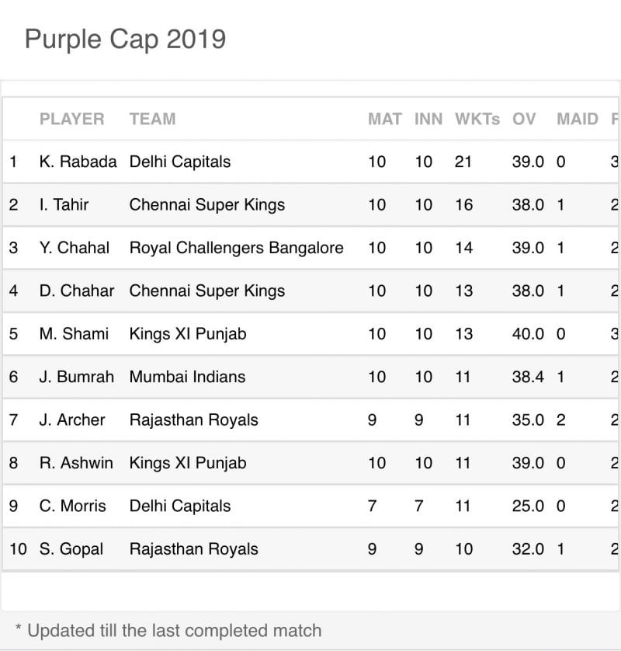
Task: Click the Purple Cap 2019 heading
Action: (x=125, y=39)
